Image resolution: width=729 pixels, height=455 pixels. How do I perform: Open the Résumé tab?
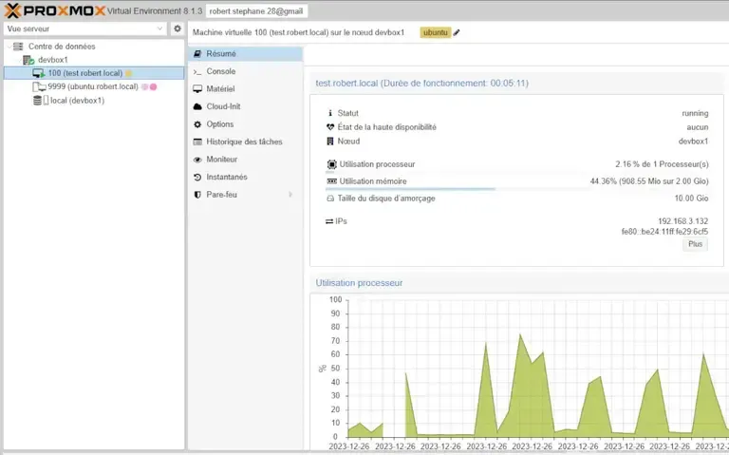(221, 54)
